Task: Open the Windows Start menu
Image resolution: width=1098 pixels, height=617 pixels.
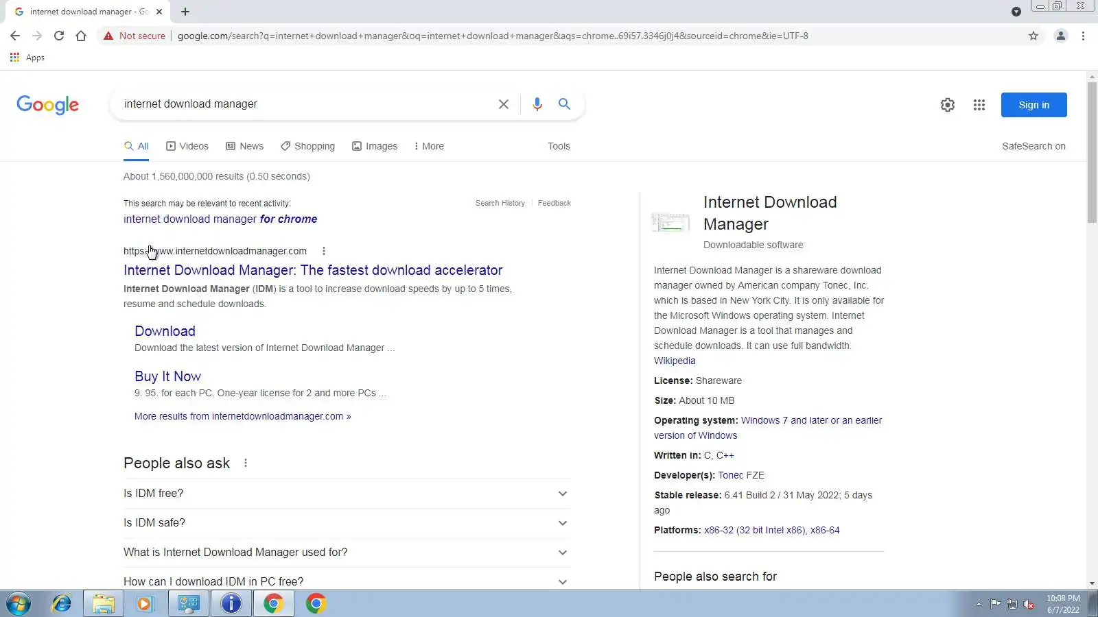Action: point(19,604)
